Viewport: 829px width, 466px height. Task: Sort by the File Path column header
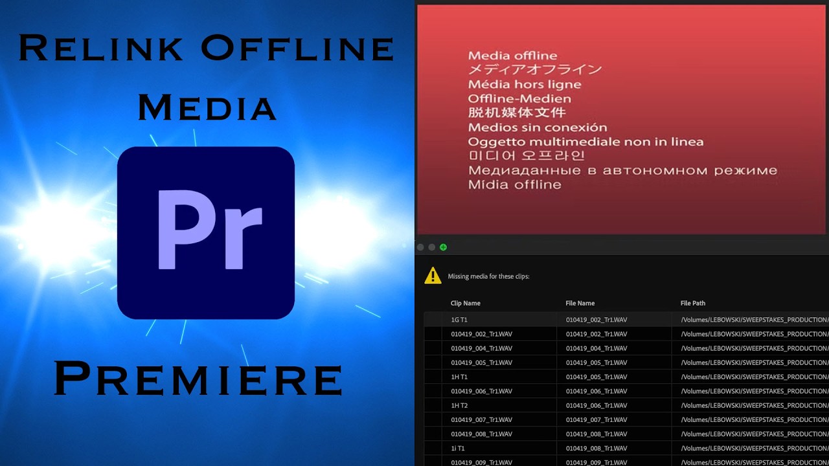pos(693,303)
